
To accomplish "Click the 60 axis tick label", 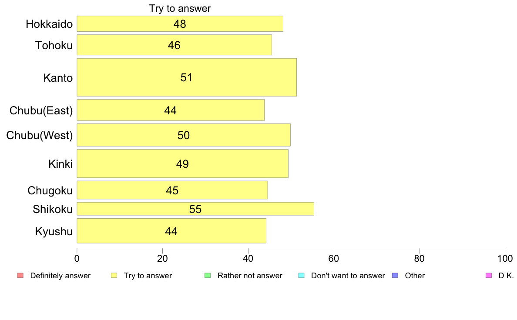I will (x=334, y=258).
